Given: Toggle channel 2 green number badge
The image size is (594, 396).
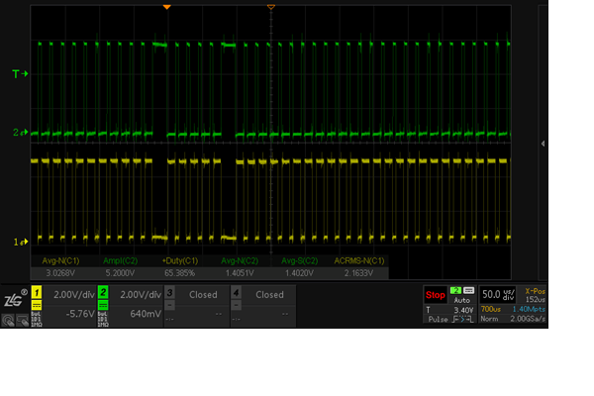Looking at the screenshot, I should [x=103, y=293].
